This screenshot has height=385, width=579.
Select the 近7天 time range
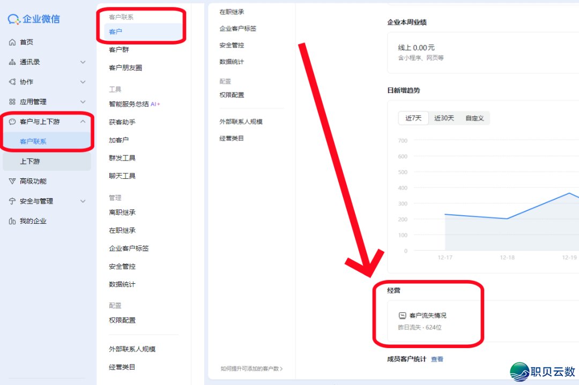413,118
